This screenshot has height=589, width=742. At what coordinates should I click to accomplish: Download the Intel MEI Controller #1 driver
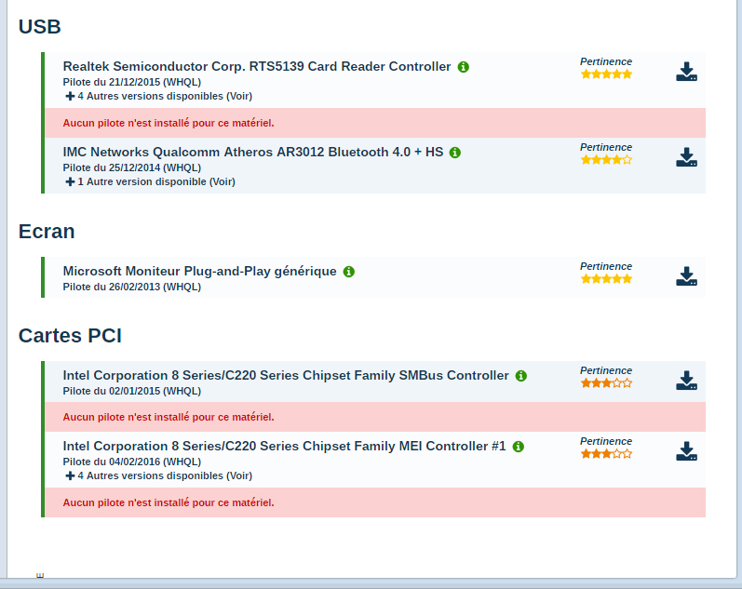coord(686,451)
